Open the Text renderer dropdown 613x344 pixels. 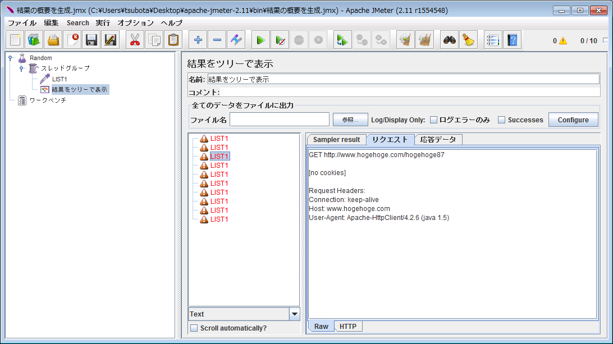click(294, 314)
